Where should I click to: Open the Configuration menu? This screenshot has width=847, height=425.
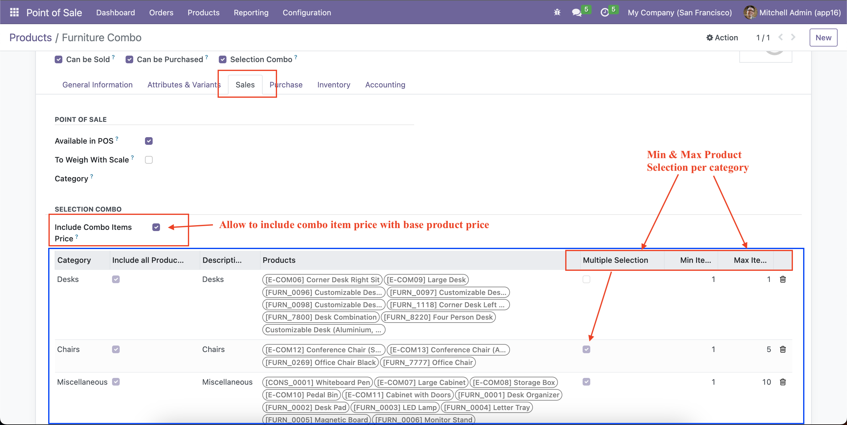pos(306,12)
